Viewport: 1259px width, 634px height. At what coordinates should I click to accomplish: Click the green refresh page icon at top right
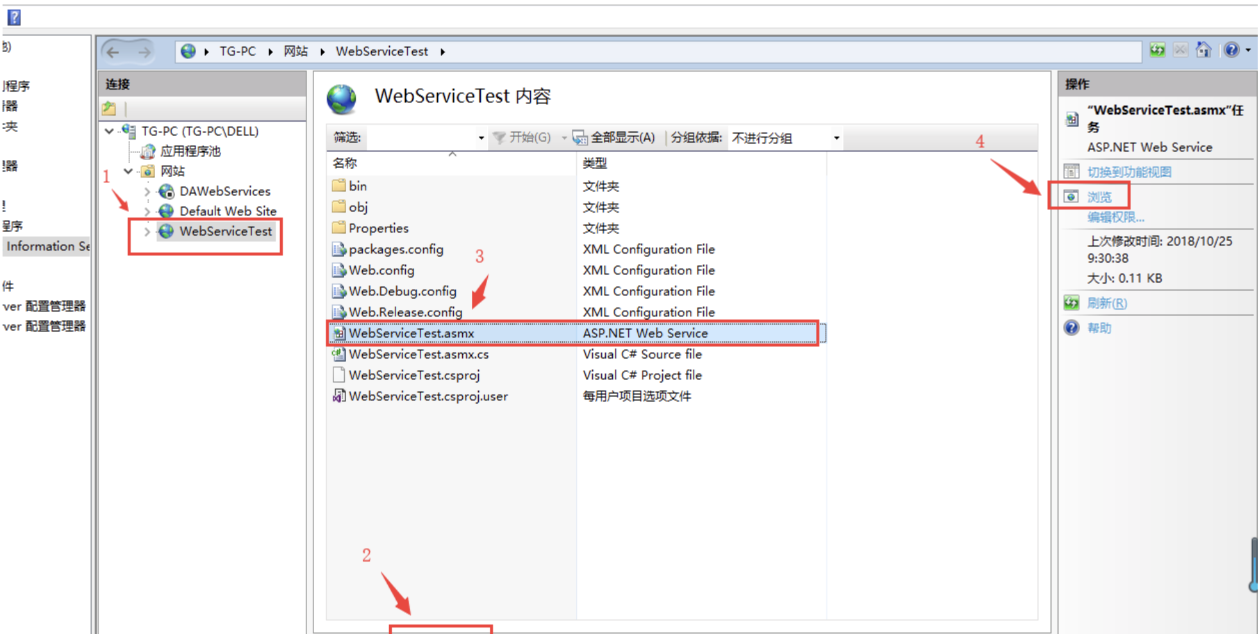point(1157,50)
